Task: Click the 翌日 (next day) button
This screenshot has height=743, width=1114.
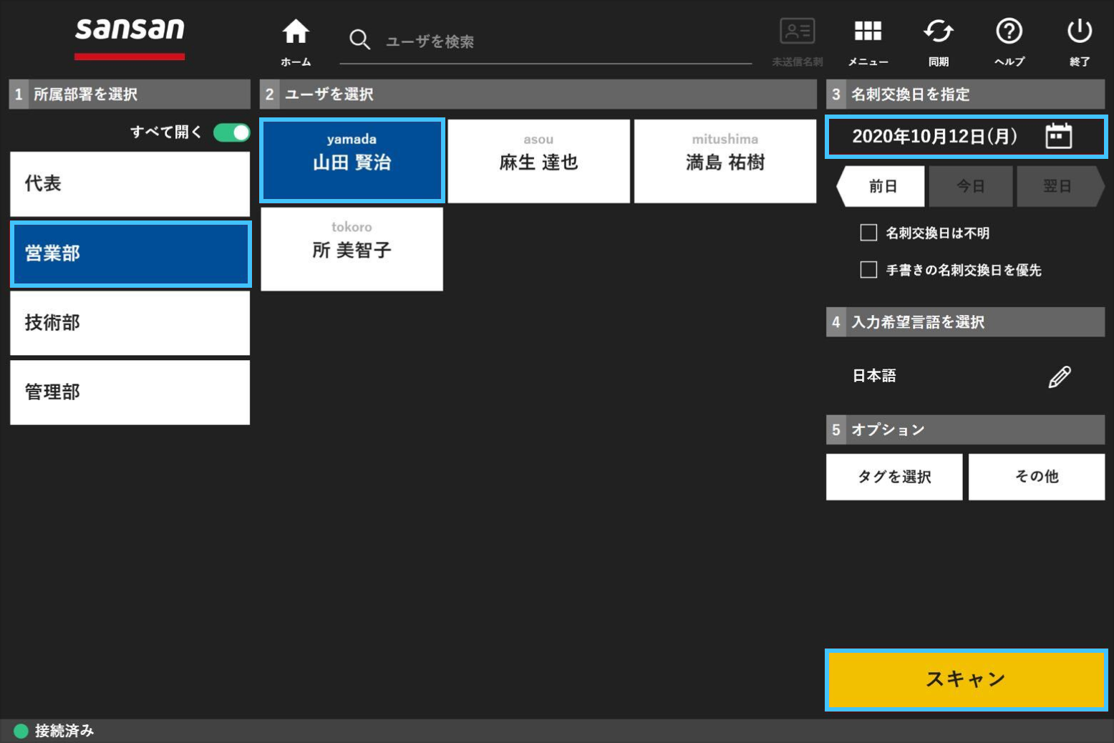Action: click(1060, 187)
